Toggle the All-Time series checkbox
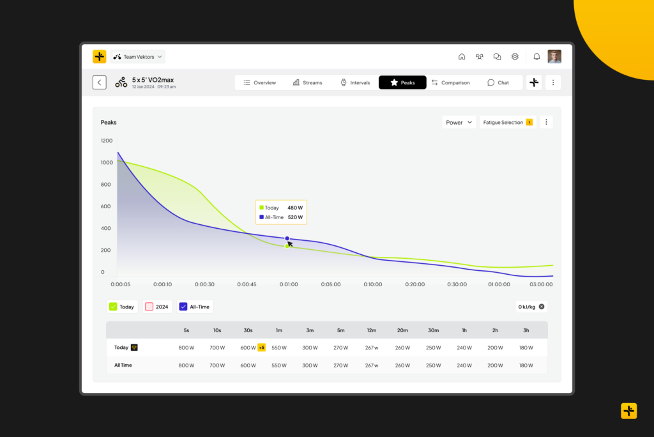 (x=183, y=307)
